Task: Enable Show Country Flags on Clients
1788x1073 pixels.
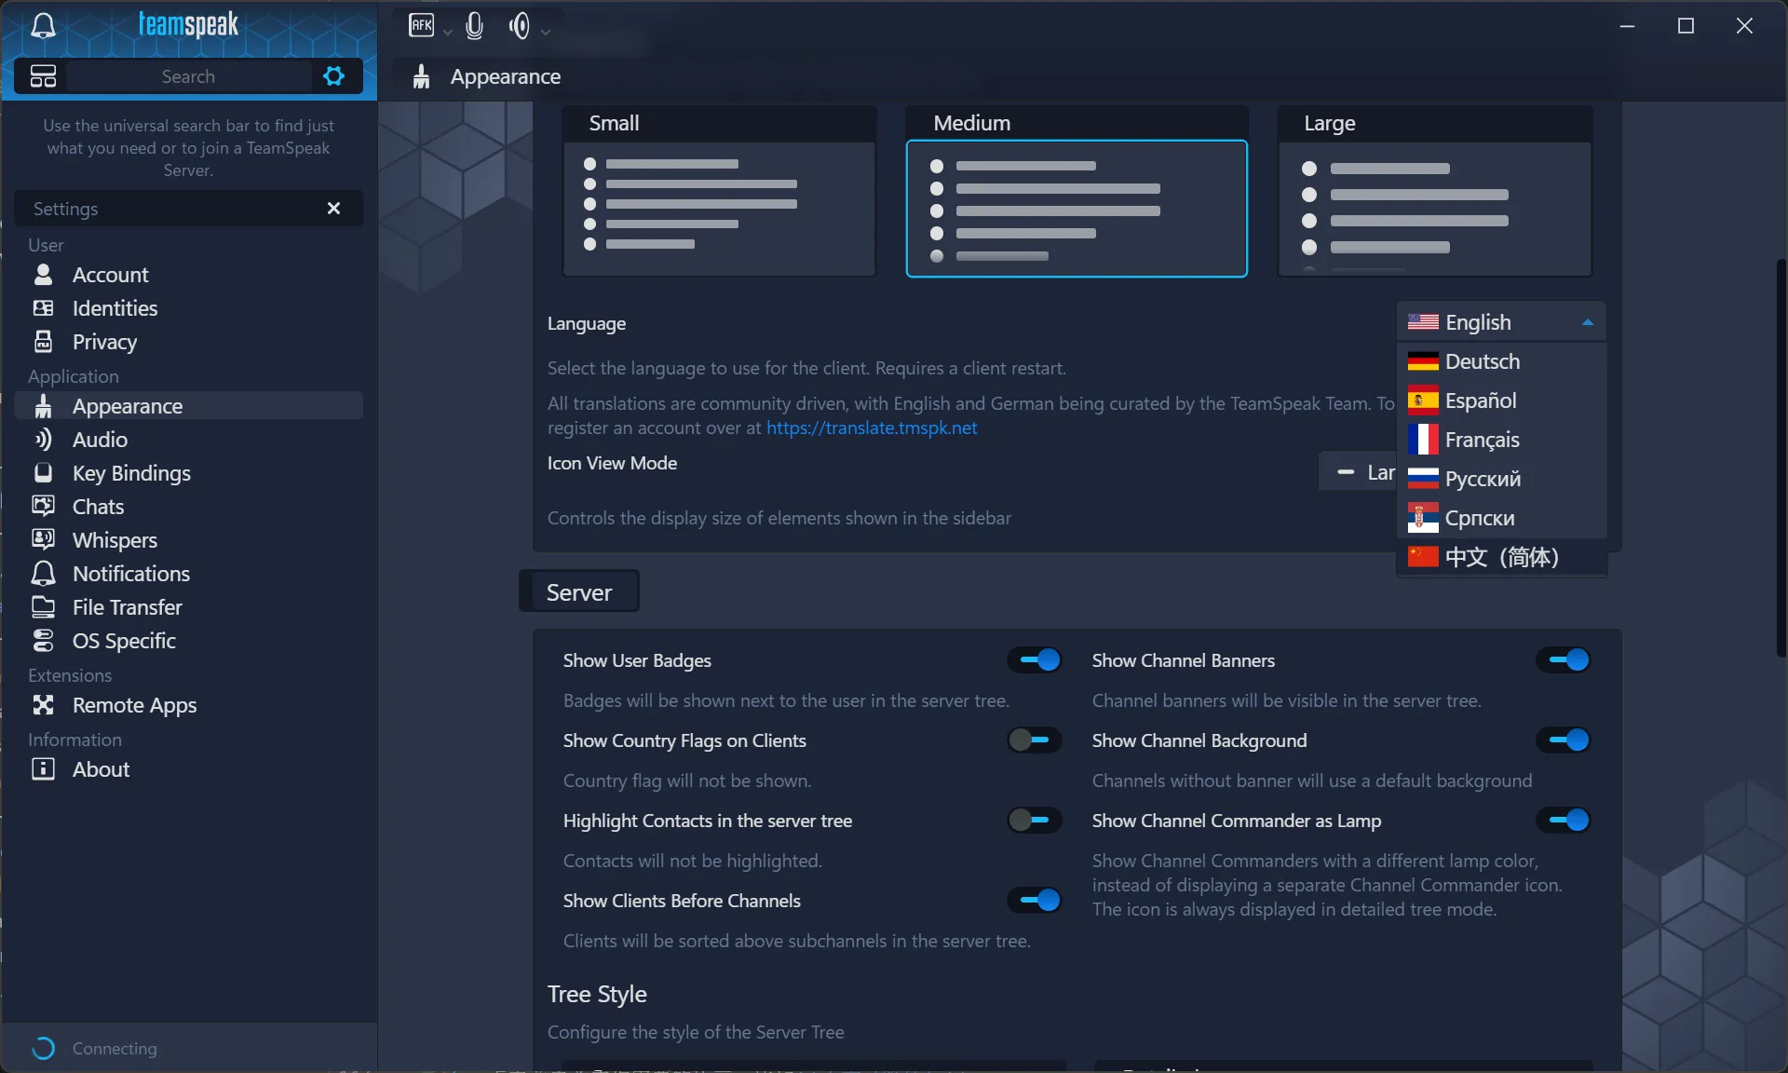Action: 1035,740
